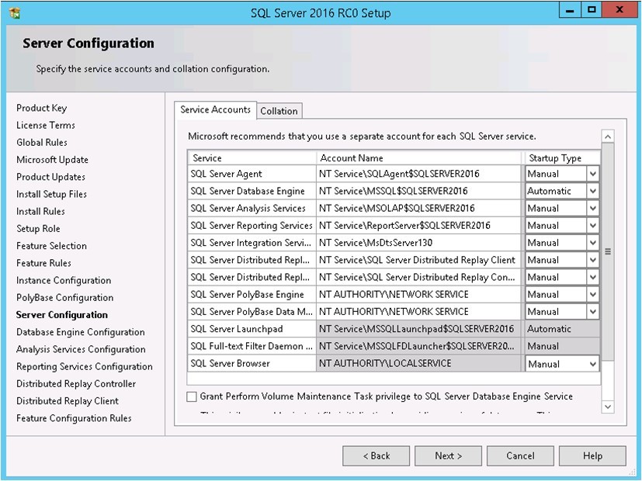The image size is (642, 481).
Task: Select the SQL Full-text Filter Daemon cell
Action: (252, 346)
